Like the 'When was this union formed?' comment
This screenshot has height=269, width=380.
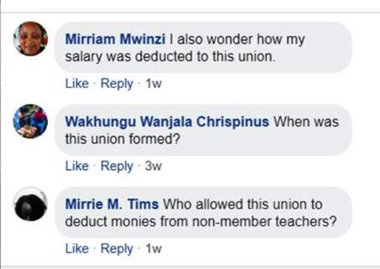[77, 166]
